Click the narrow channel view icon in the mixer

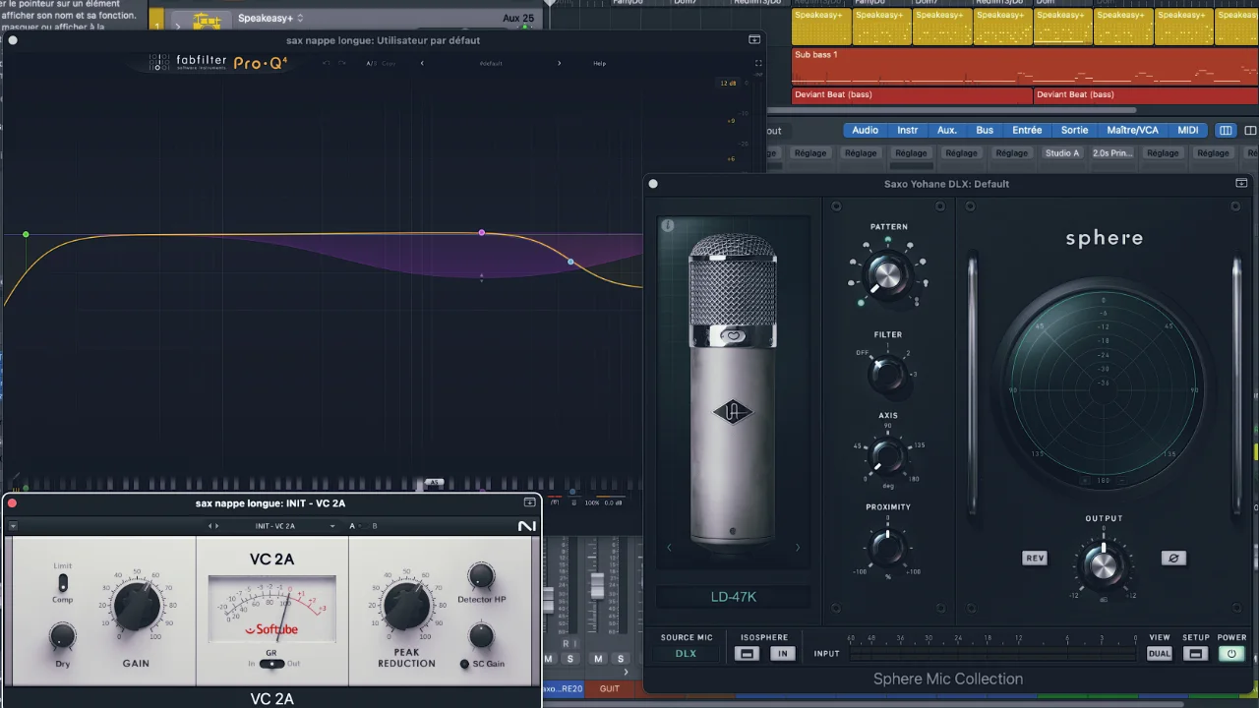[x=1226, y=130]
